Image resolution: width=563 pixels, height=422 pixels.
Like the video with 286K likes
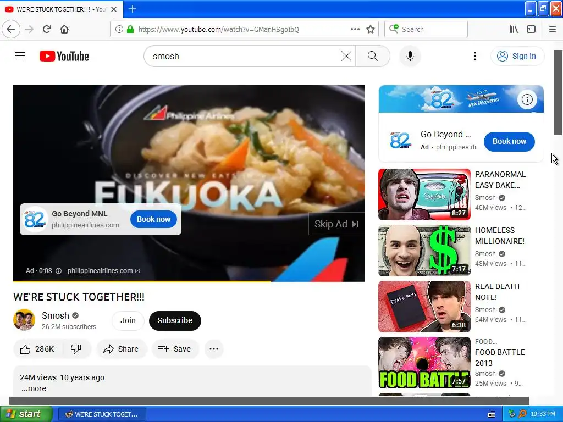[38, 349]
